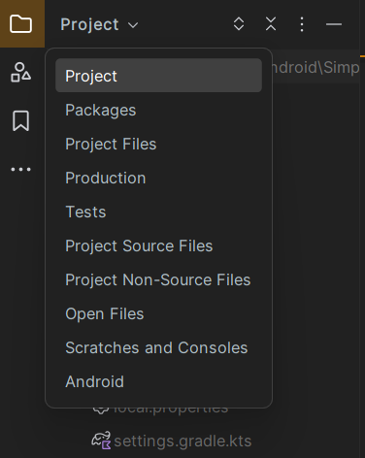Open the Resource Manager shapes icon
The height and width of the screenshot is (458, 365).
coord(21,72)
